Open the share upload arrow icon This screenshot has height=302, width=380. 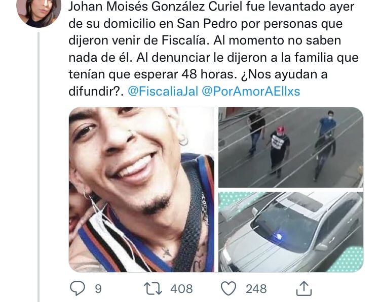[304, 288]
